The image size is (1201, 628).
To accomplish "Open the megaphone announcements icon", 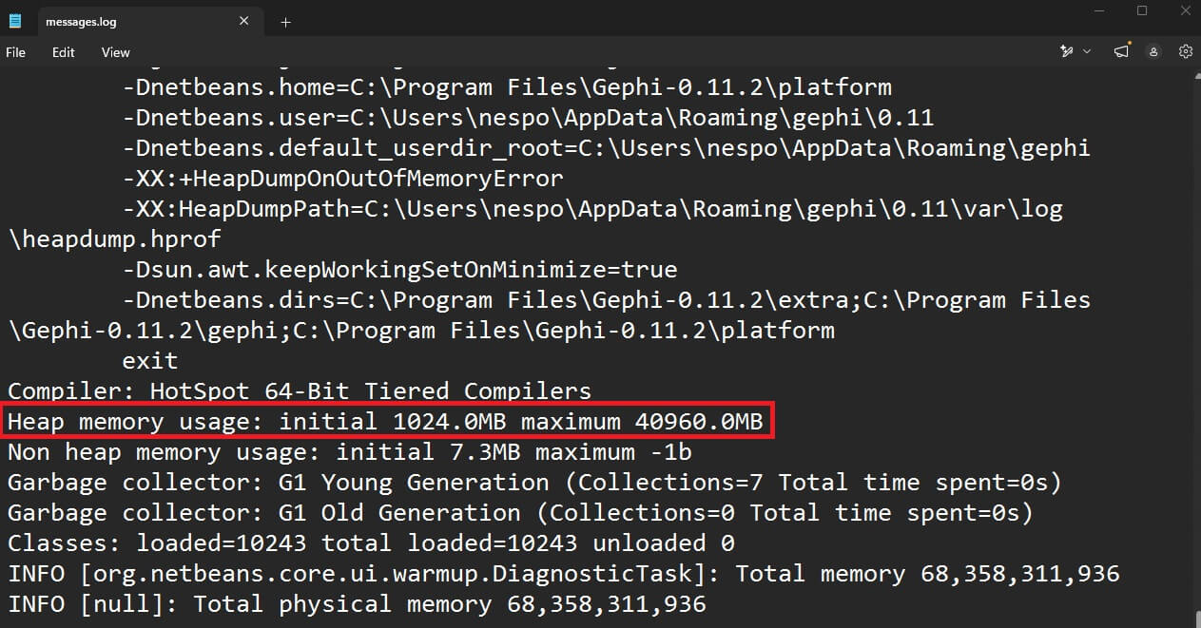I will click(x=1122, y=51).
